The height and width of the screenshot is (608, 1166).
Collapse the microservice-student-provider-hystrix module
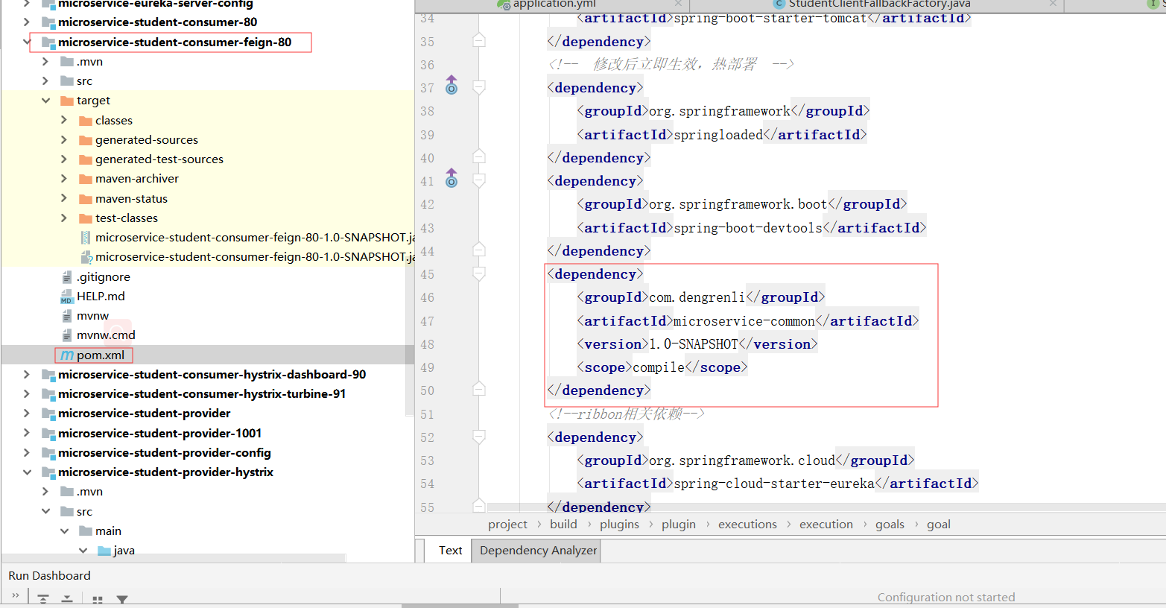point(27,472)
